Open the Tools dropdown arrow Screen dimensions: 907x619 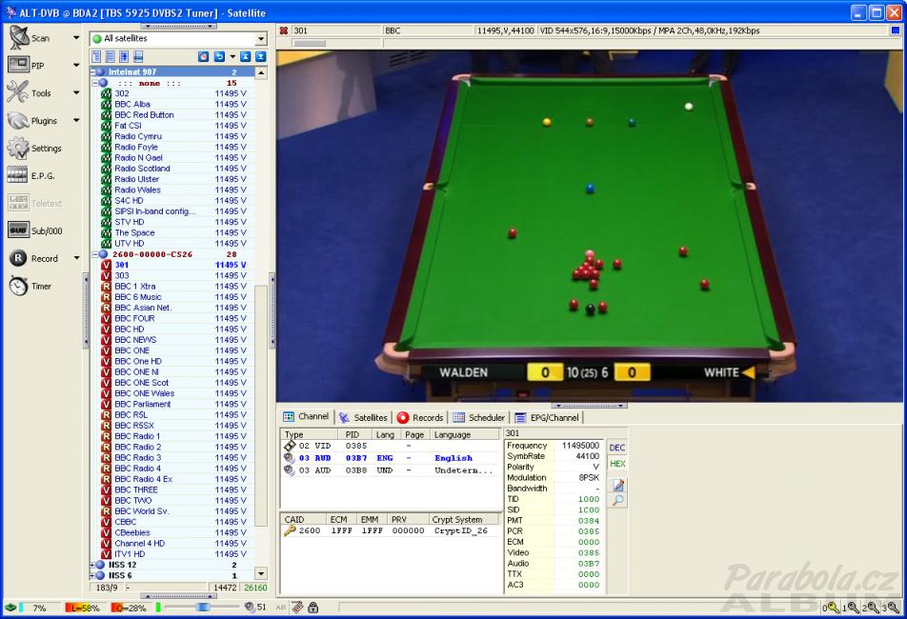[x=76, y=93]
